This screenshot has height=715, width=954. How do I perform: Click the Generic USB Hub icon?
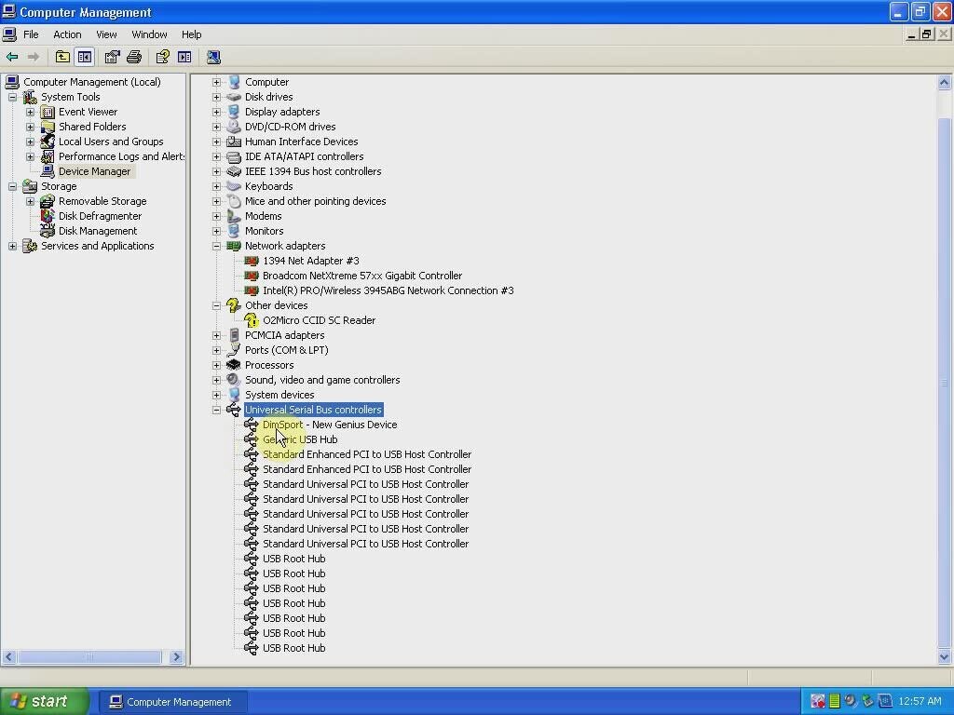251,439
